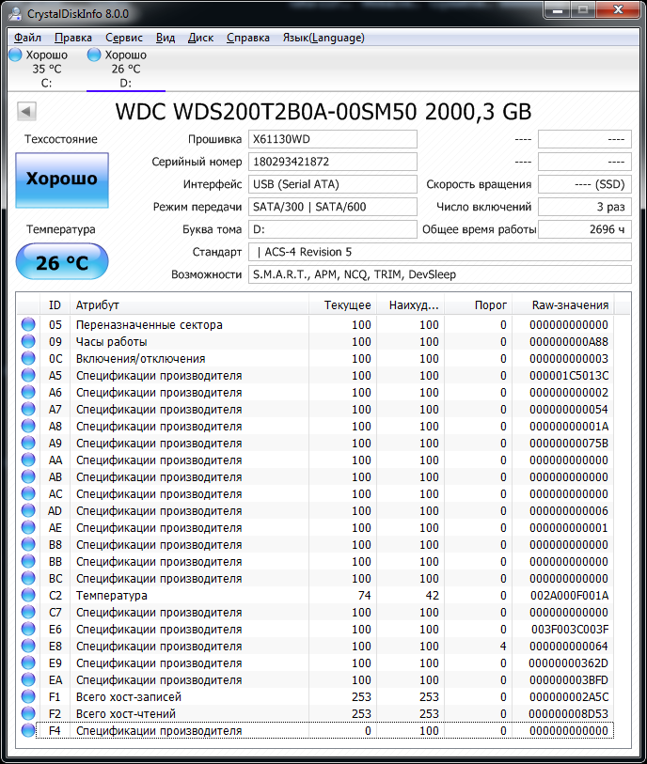Click the Атрибут column header
Image resolution: width=647 pixels, height=764 pixels.
tap(190, 305)
